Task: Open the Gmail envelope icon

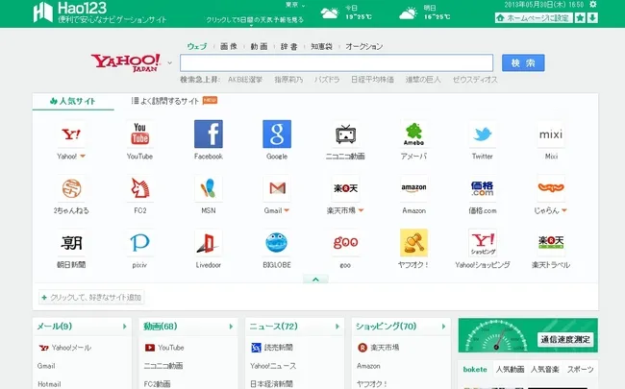Action: pos(276,188)
